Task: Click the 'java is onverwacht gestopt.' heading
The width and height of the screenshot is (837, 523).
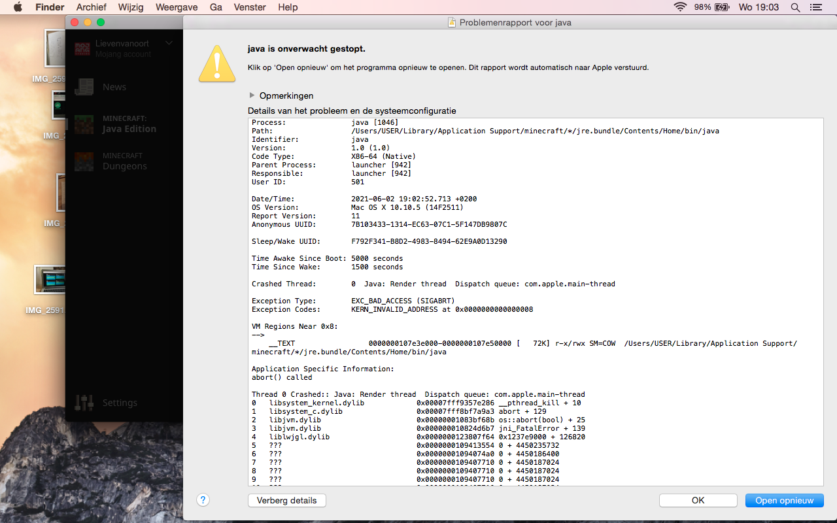Action: [307, 49]
